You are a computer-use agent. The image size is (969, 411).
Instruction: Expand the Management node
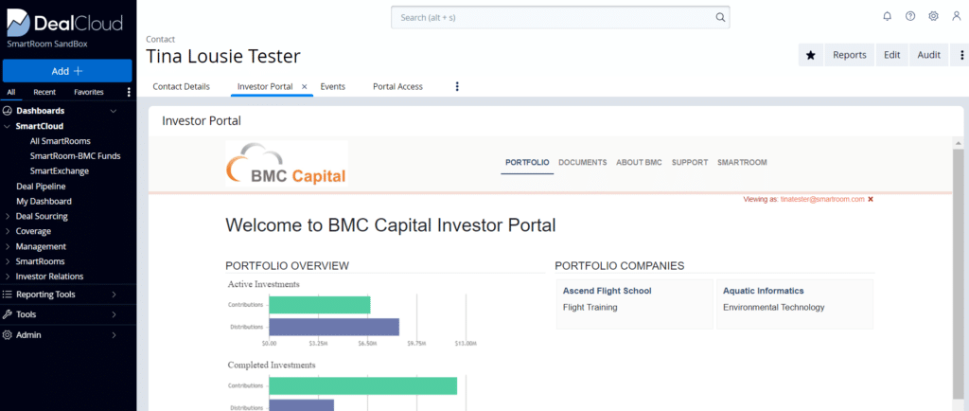[7, 246]
